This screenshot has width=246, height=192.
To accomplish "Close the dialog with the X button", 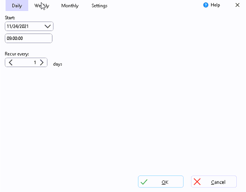I will [x=237, y=5].
